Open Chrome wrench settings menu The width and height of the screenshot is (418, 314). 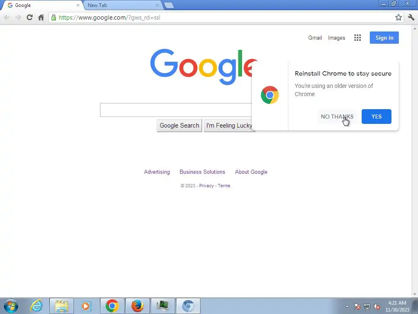(x=411, y=18)
